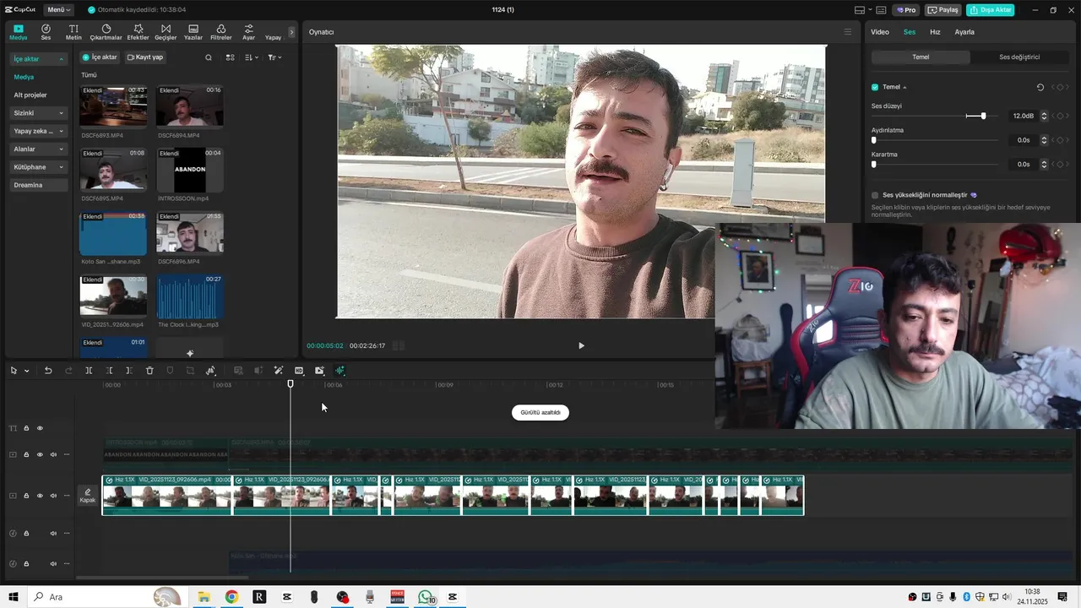Open the Çıkartmalar stickers tab

pos(106,32)
